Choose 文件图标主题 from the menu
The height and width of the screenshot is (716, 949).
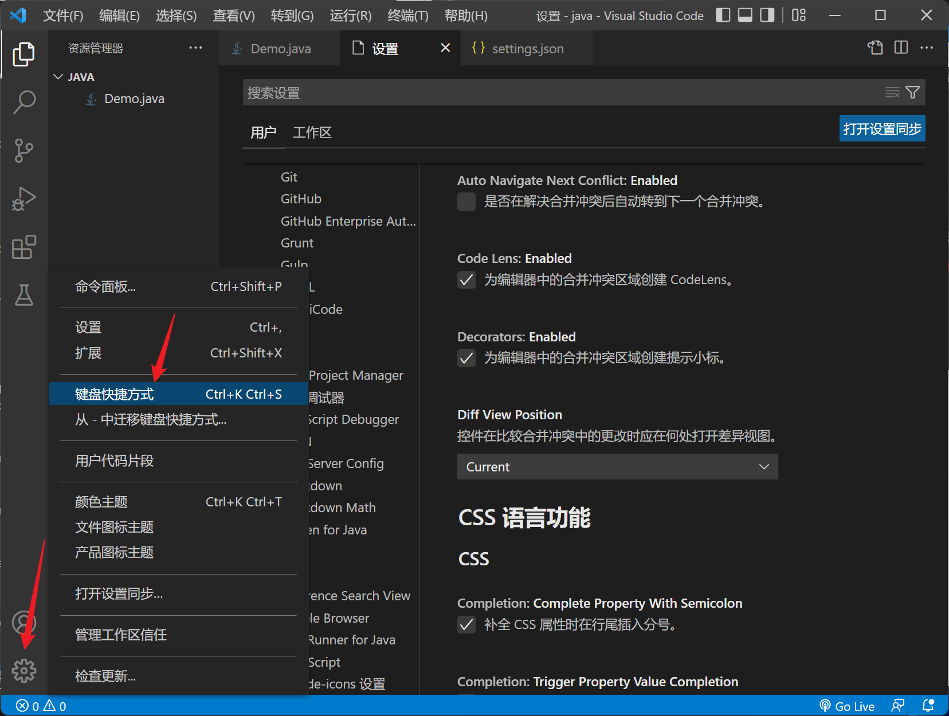coord(178,527)
